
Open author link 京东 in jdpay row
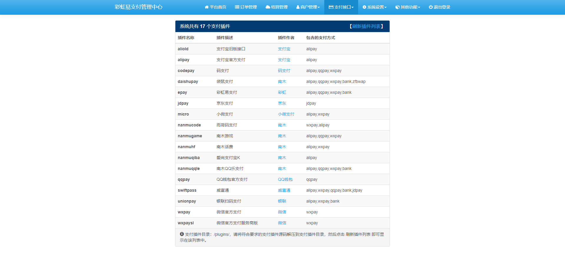click(282, 103)
